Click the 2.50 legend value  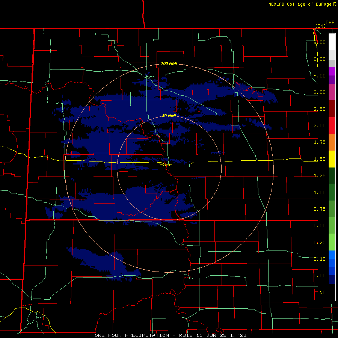(320, 109)
